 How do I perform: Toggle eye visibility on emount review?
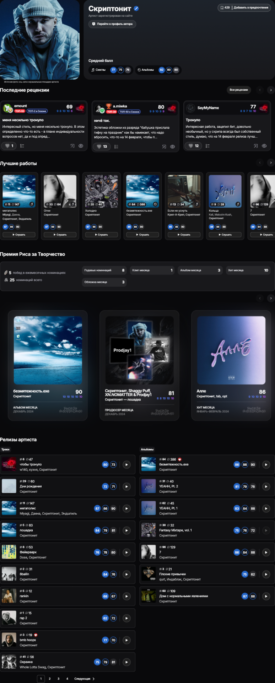pos(81,146)
